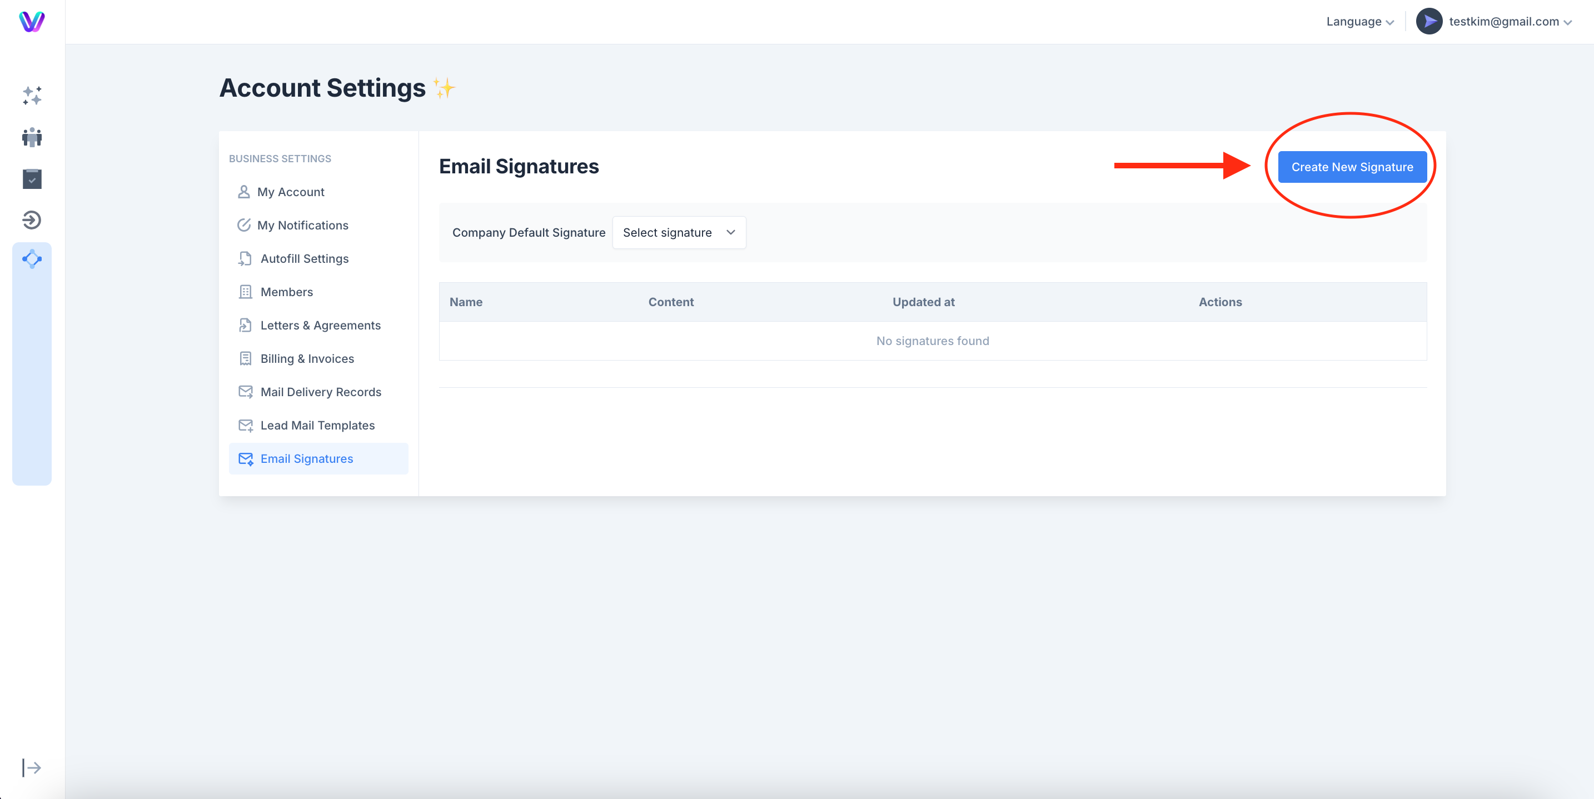Click the building icon beside Members
The image size is (1594, 799).
point(245,292)
